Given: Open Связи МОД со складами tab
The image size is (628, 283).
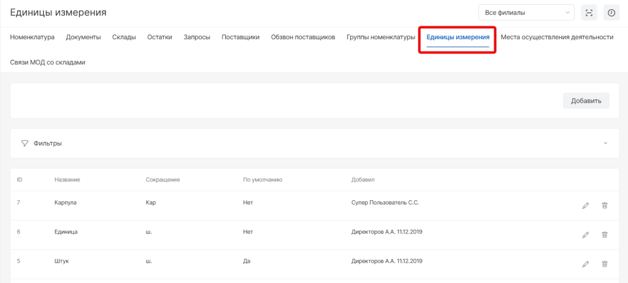Looking at the screenshot, I should pos(47,62).
